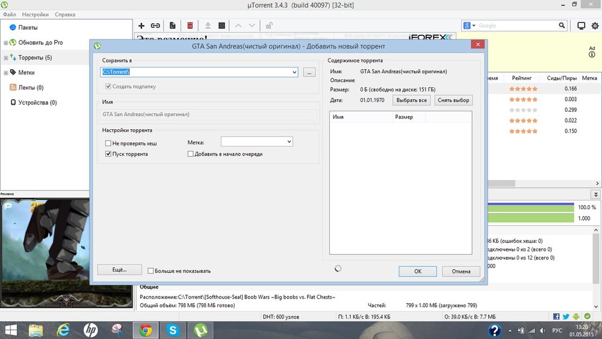Click the Facebook icon in status bar

(556, 316)
